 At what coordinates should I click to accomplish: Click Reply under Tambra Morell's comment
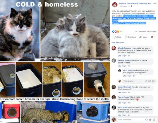click(x=124, y=66)
